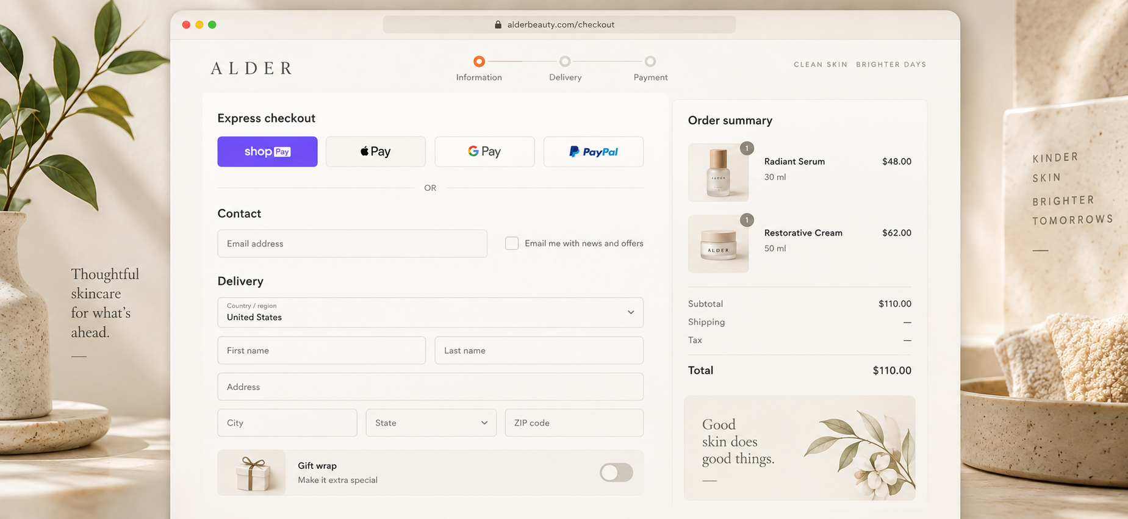Open the Country / region dropdown
The width and height of the screenshot is (1128, 519).
pos(430,312)
